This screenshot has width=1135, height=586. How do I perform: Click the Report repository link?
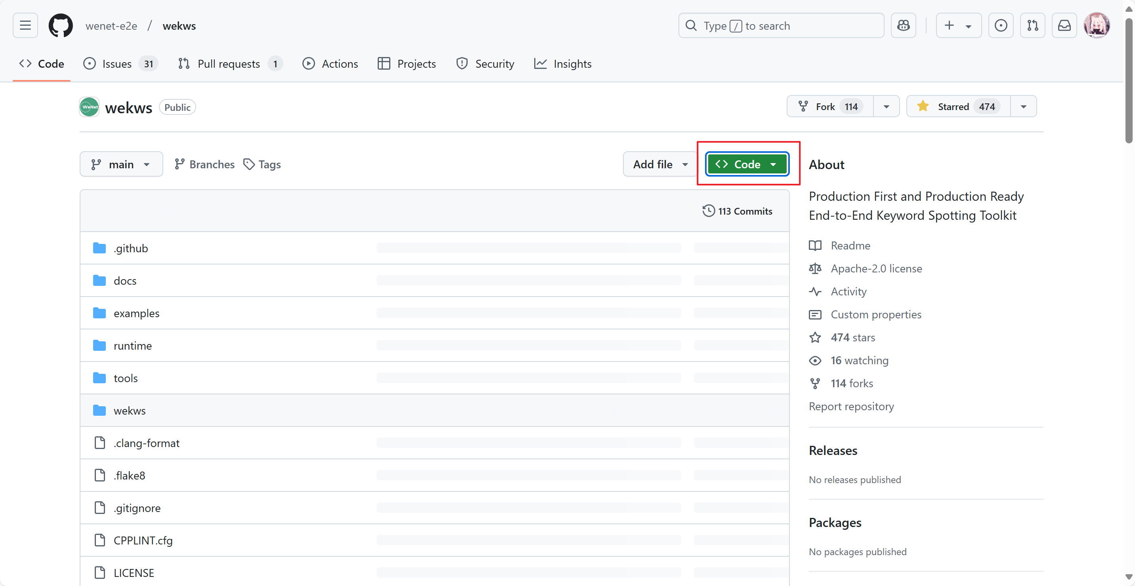(851, 406)
